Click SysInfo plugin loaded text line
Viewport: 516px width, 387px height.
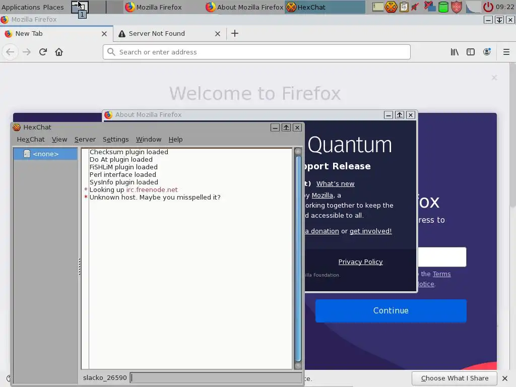pyautogui.click(x=124, y=182)
